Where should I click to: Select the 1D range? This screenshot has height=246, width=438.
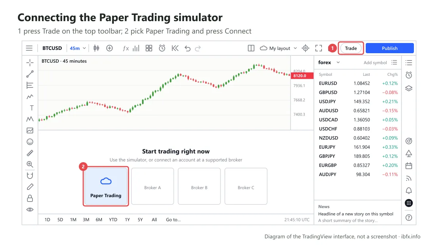click(x=47, y=220)
